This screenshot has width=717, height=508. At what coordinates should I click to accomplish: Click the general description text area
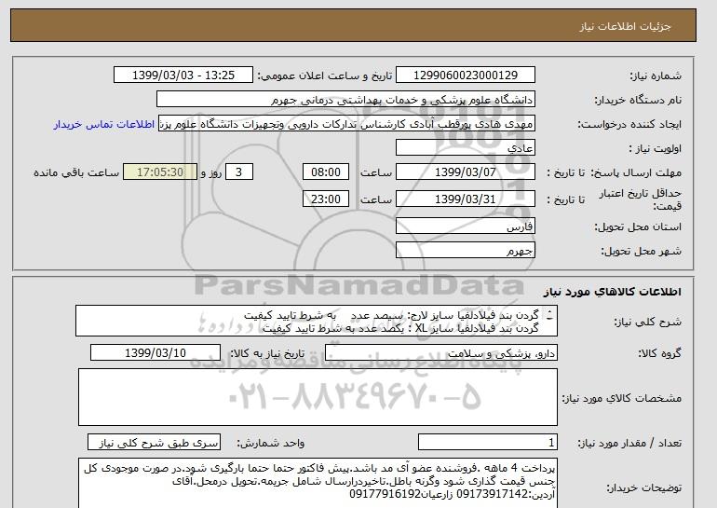click(317, 321)
